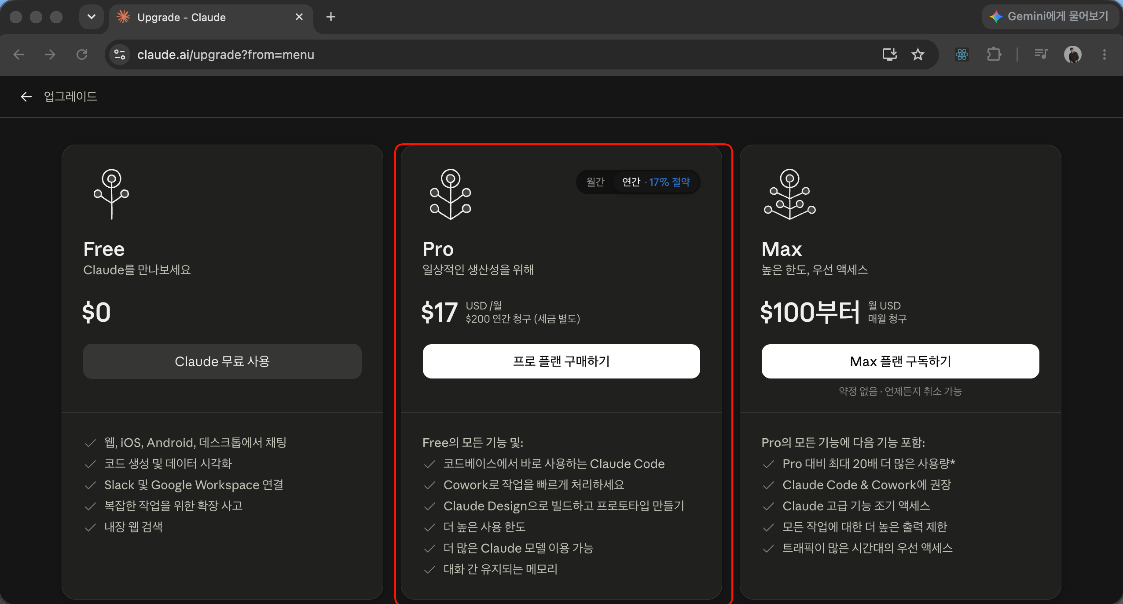Select 연간 · 17% 절약 billing option

click(656, 182)
